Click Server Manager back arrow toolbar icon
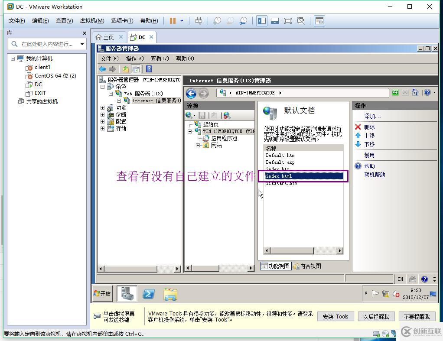This screenshot has height=341, width=443. pos(102,69)
